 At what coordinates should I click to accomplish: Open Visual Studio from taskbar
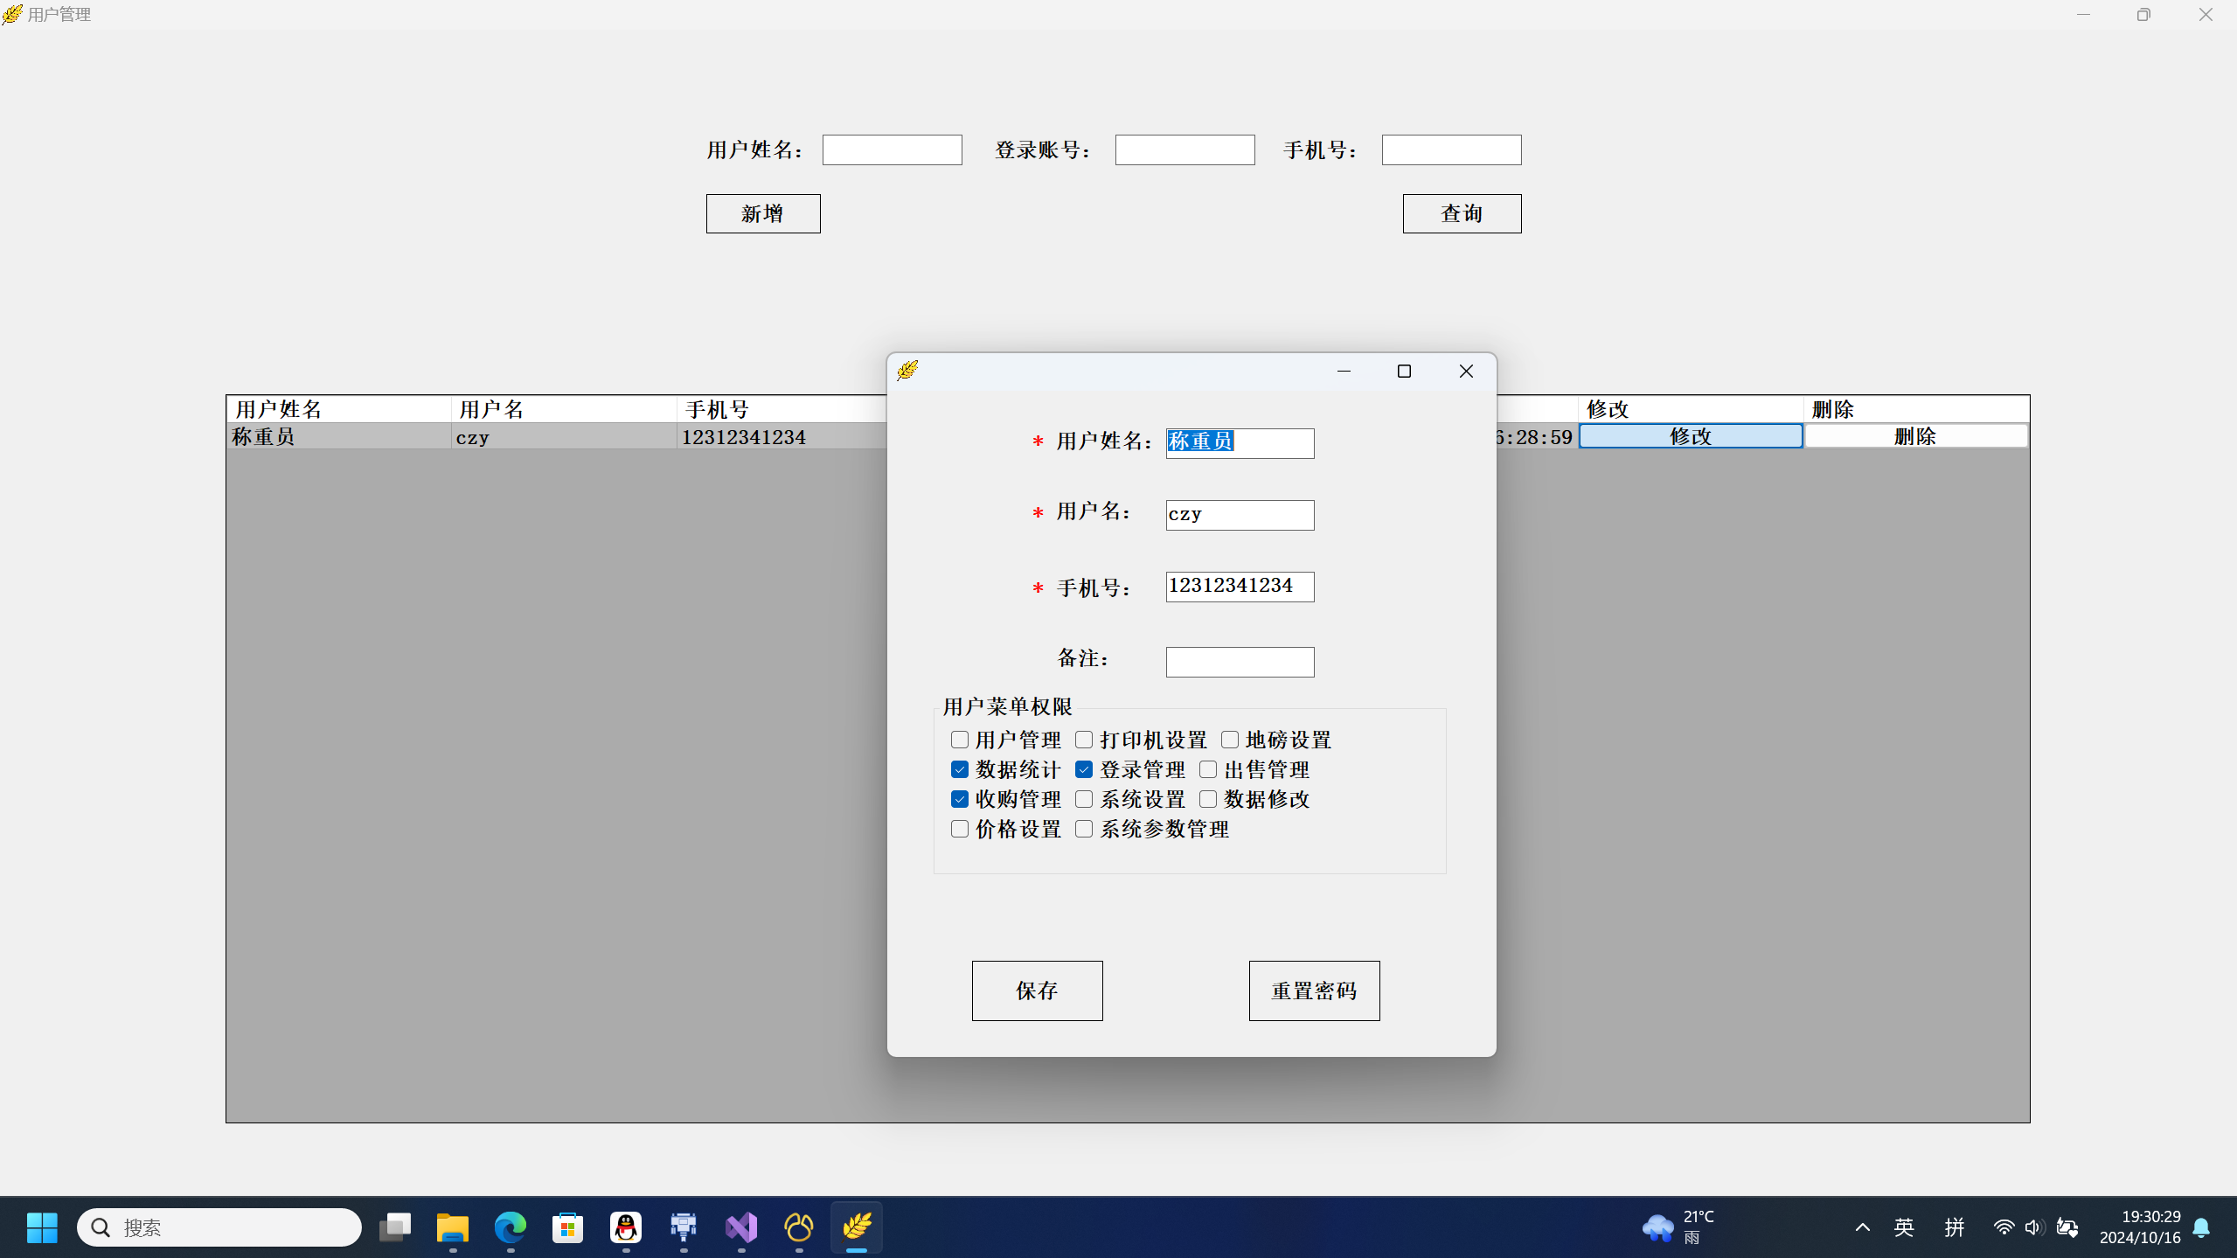741,1227
